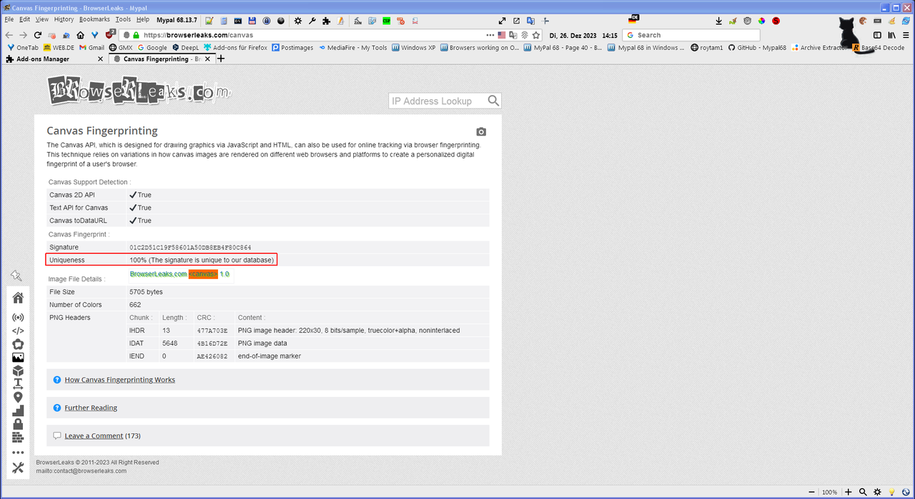915x499 pixels.
Task: Open the Gmail bookmark
Action: [91, 48]
